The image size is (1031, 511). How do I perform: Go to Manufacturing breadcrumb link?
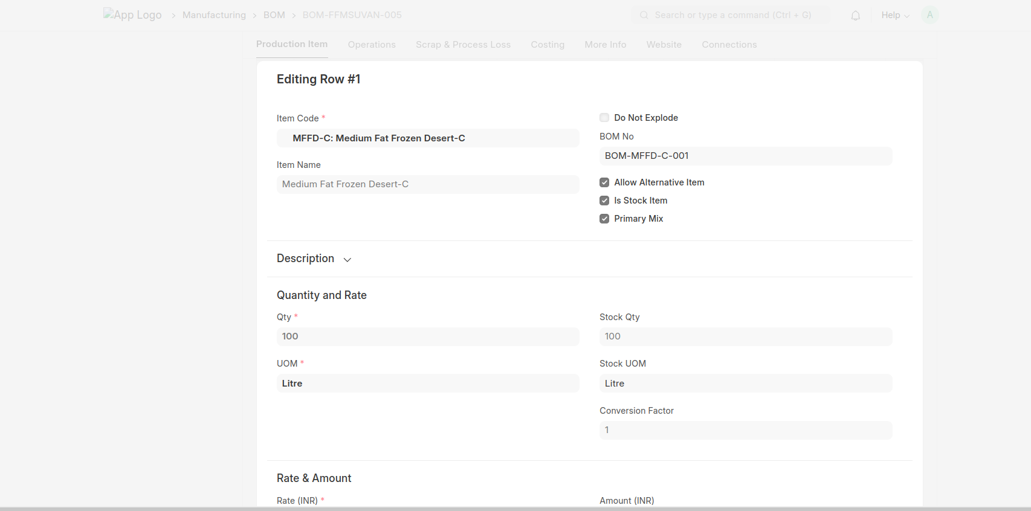[214, 15]
